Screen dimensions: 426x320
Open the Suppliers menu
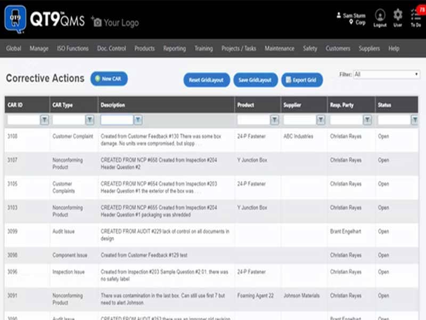369,49
